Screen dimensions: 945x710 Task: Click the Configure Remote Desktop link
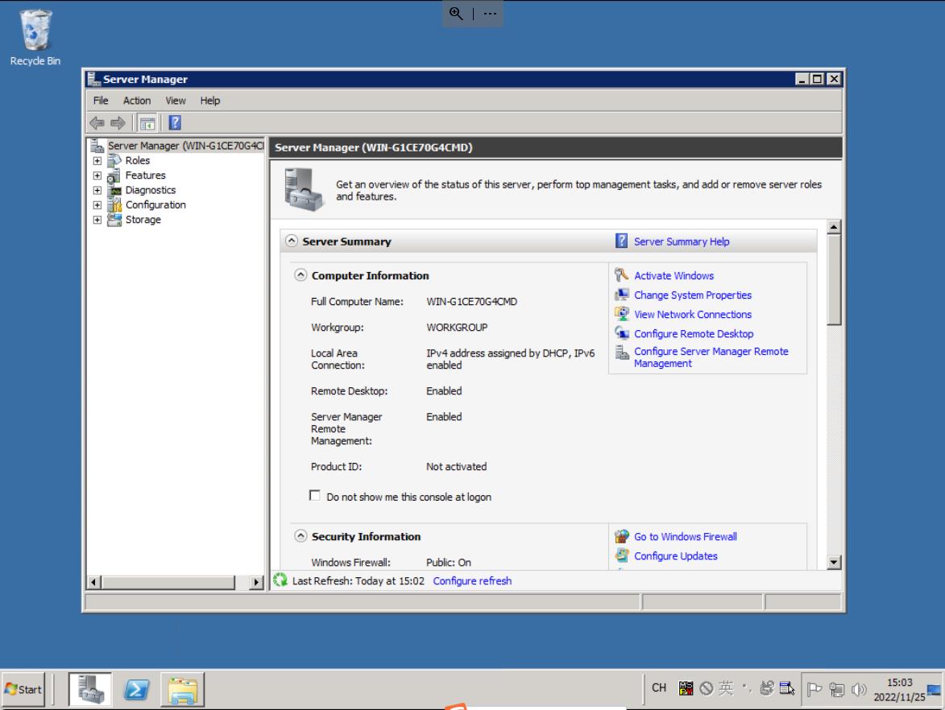(694, 333)
